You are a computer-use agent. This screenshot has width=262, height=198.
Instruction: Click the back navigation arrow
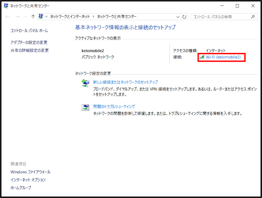point(8,17)
